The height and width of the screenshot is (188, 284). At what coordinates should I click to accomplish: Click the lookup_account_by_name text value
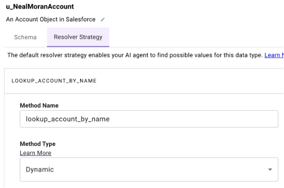pos(67,119)
